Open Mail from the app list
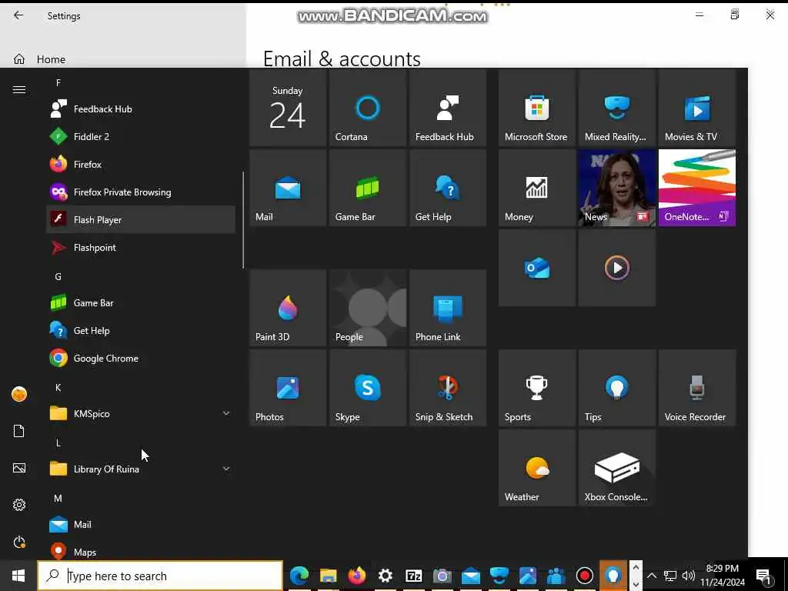 (141, 525)
